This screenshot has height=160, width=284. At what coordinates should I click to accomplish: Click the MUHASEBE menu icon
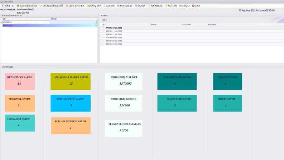coord(118,6)
